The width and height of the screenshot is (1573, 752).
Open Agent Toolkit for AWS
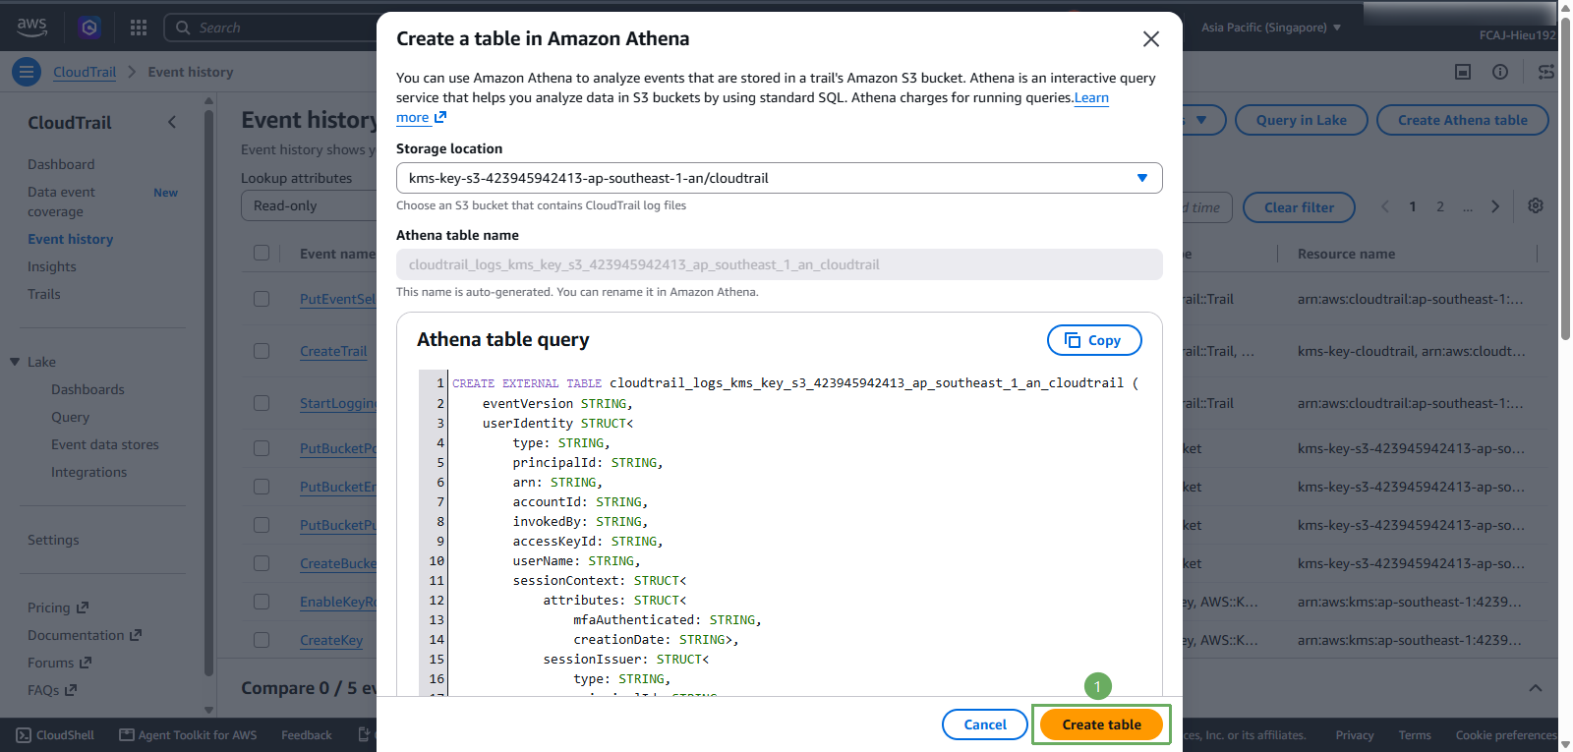188,734
